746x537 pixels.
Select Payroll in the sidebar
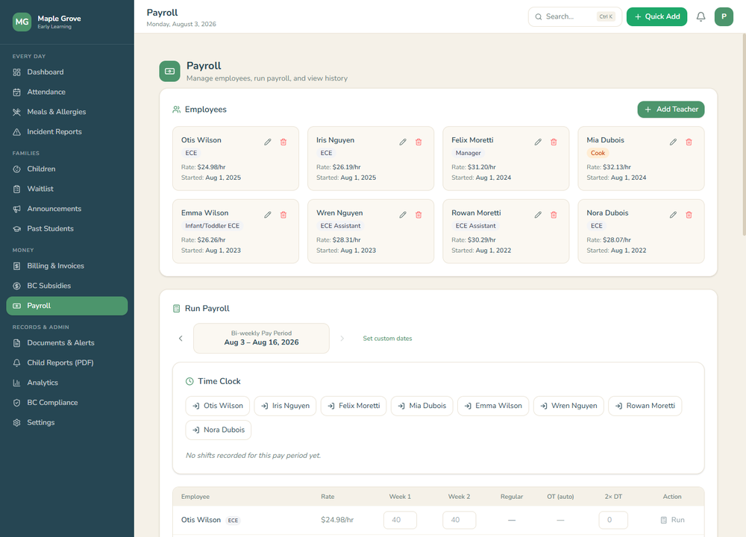(x=67, y=306)
